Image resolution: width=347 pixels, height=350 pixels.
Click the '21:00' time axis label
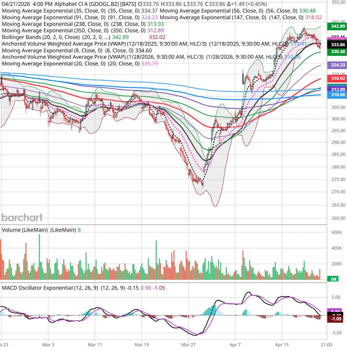pos(326,345)
